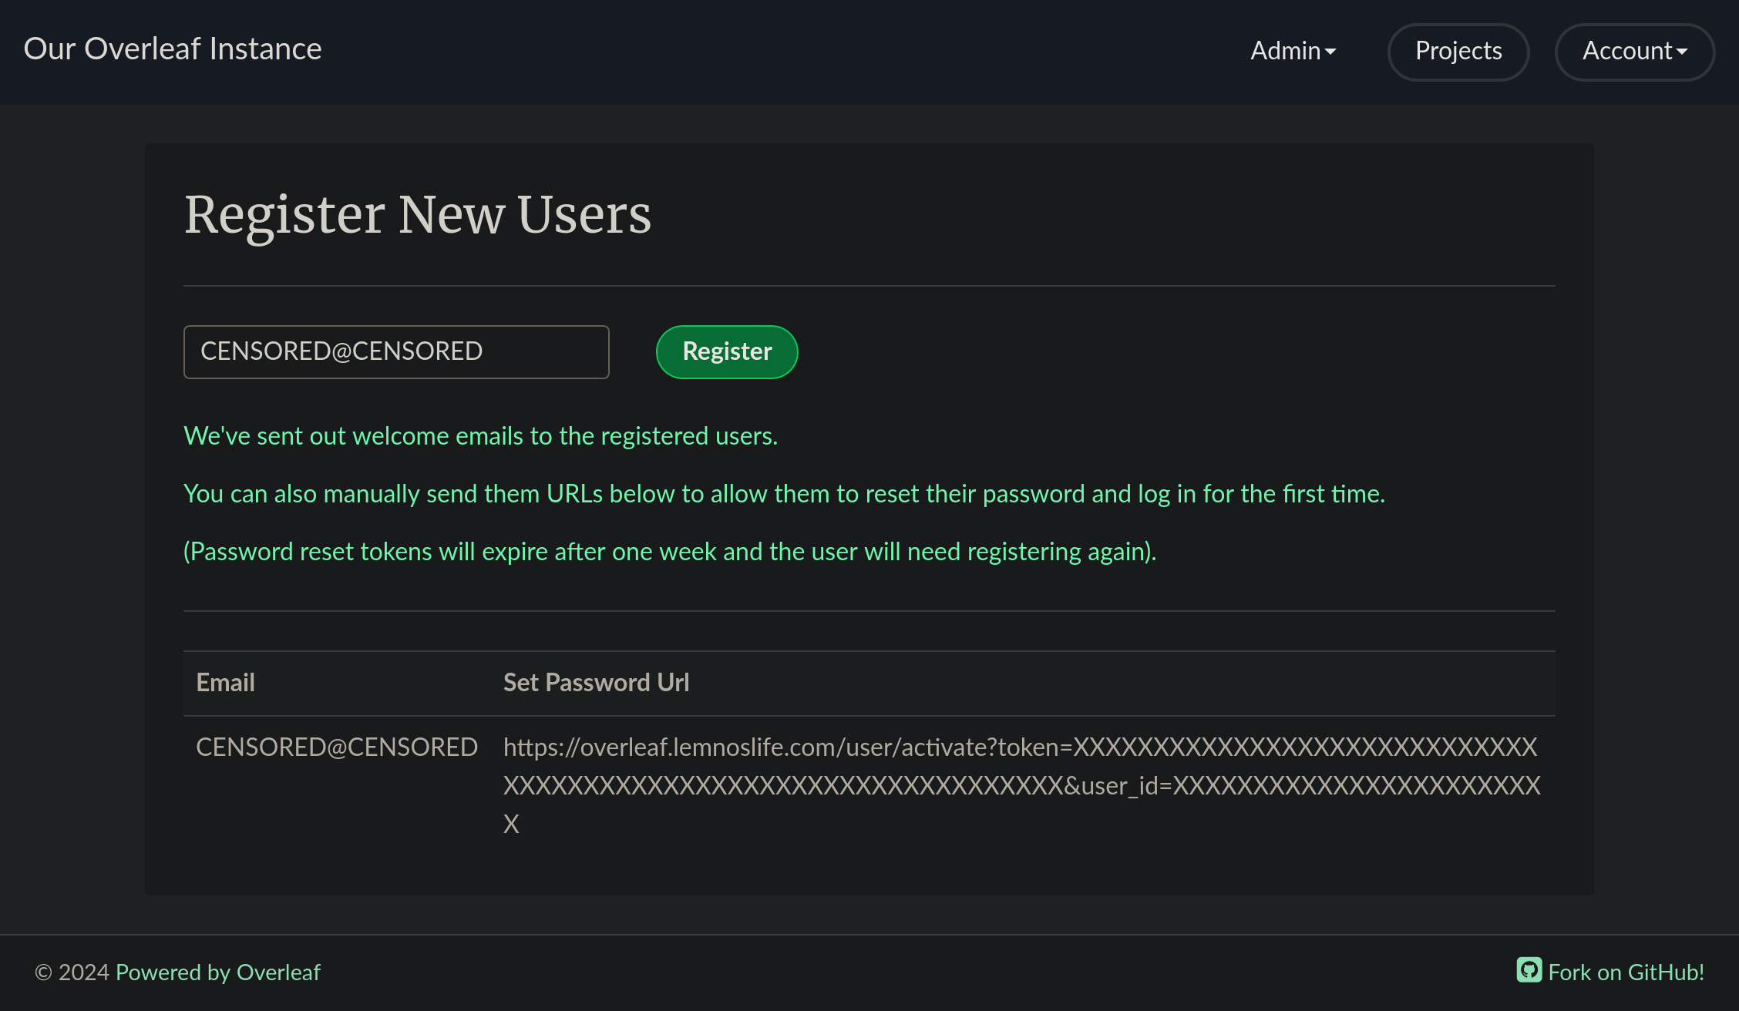The image size is (1739, 1011).
Task: Focus the email address input field
Action: (395, 351)
